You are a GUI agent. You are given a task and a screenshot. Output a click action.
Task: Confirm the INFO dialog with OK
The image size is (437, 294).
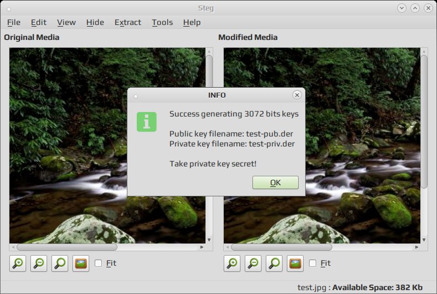[x=275, y=183]
